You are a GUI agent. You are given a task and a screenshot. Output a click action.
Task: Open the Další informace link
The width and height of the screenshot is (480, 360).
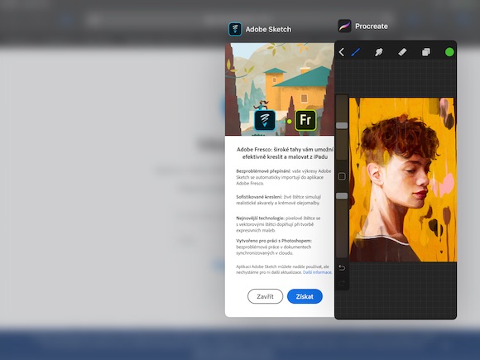(317, 272)
